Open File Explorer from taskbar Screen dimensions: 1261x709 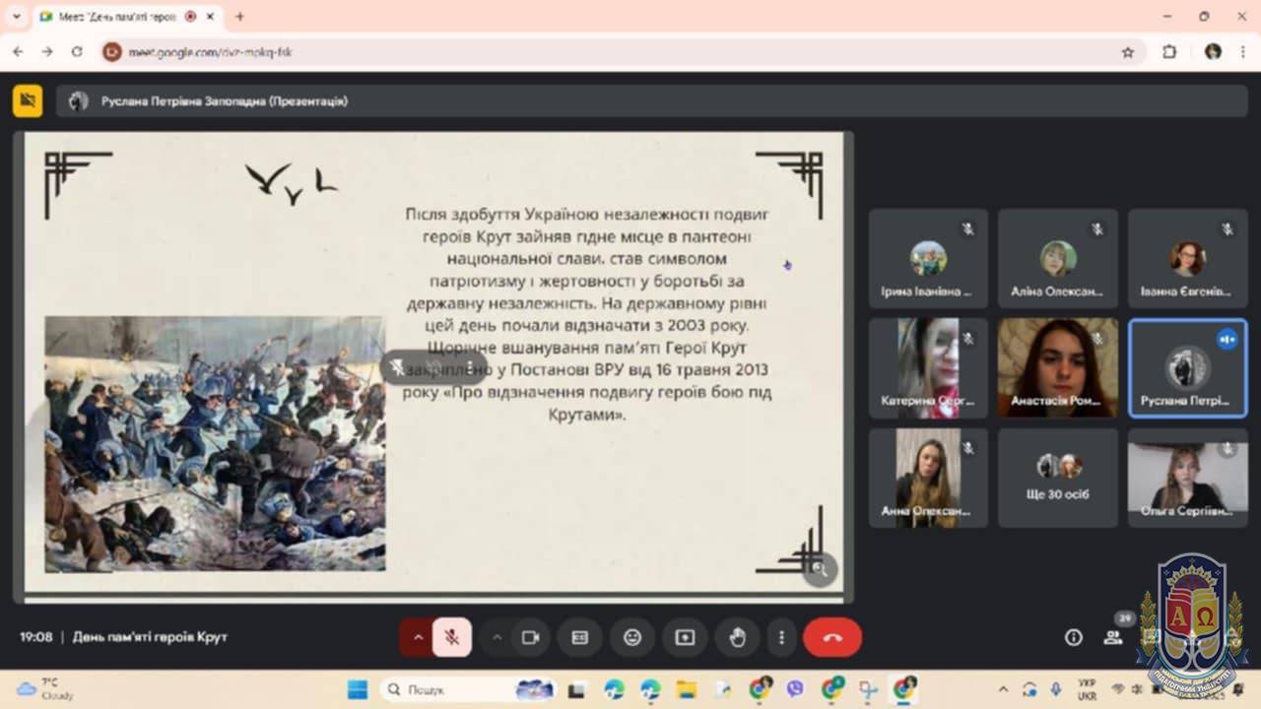[x=686, y=689]
